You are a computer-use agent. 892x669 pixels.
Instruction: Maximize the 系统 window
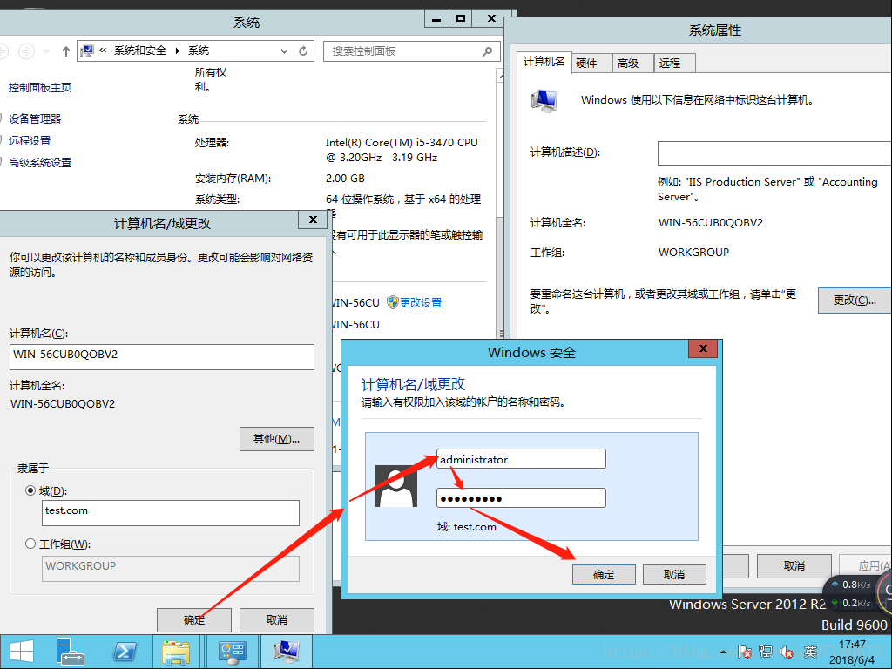tap(461, 19)
